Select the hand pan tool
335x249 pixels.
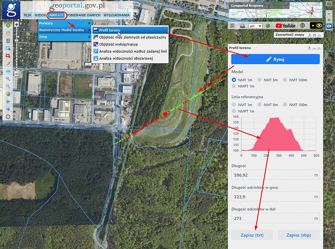pos(8,33)
